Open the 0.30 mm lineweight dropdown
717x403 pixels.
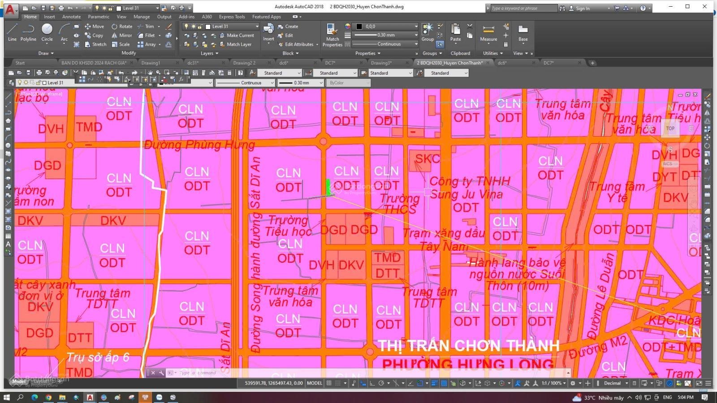[x=416, y=35]
